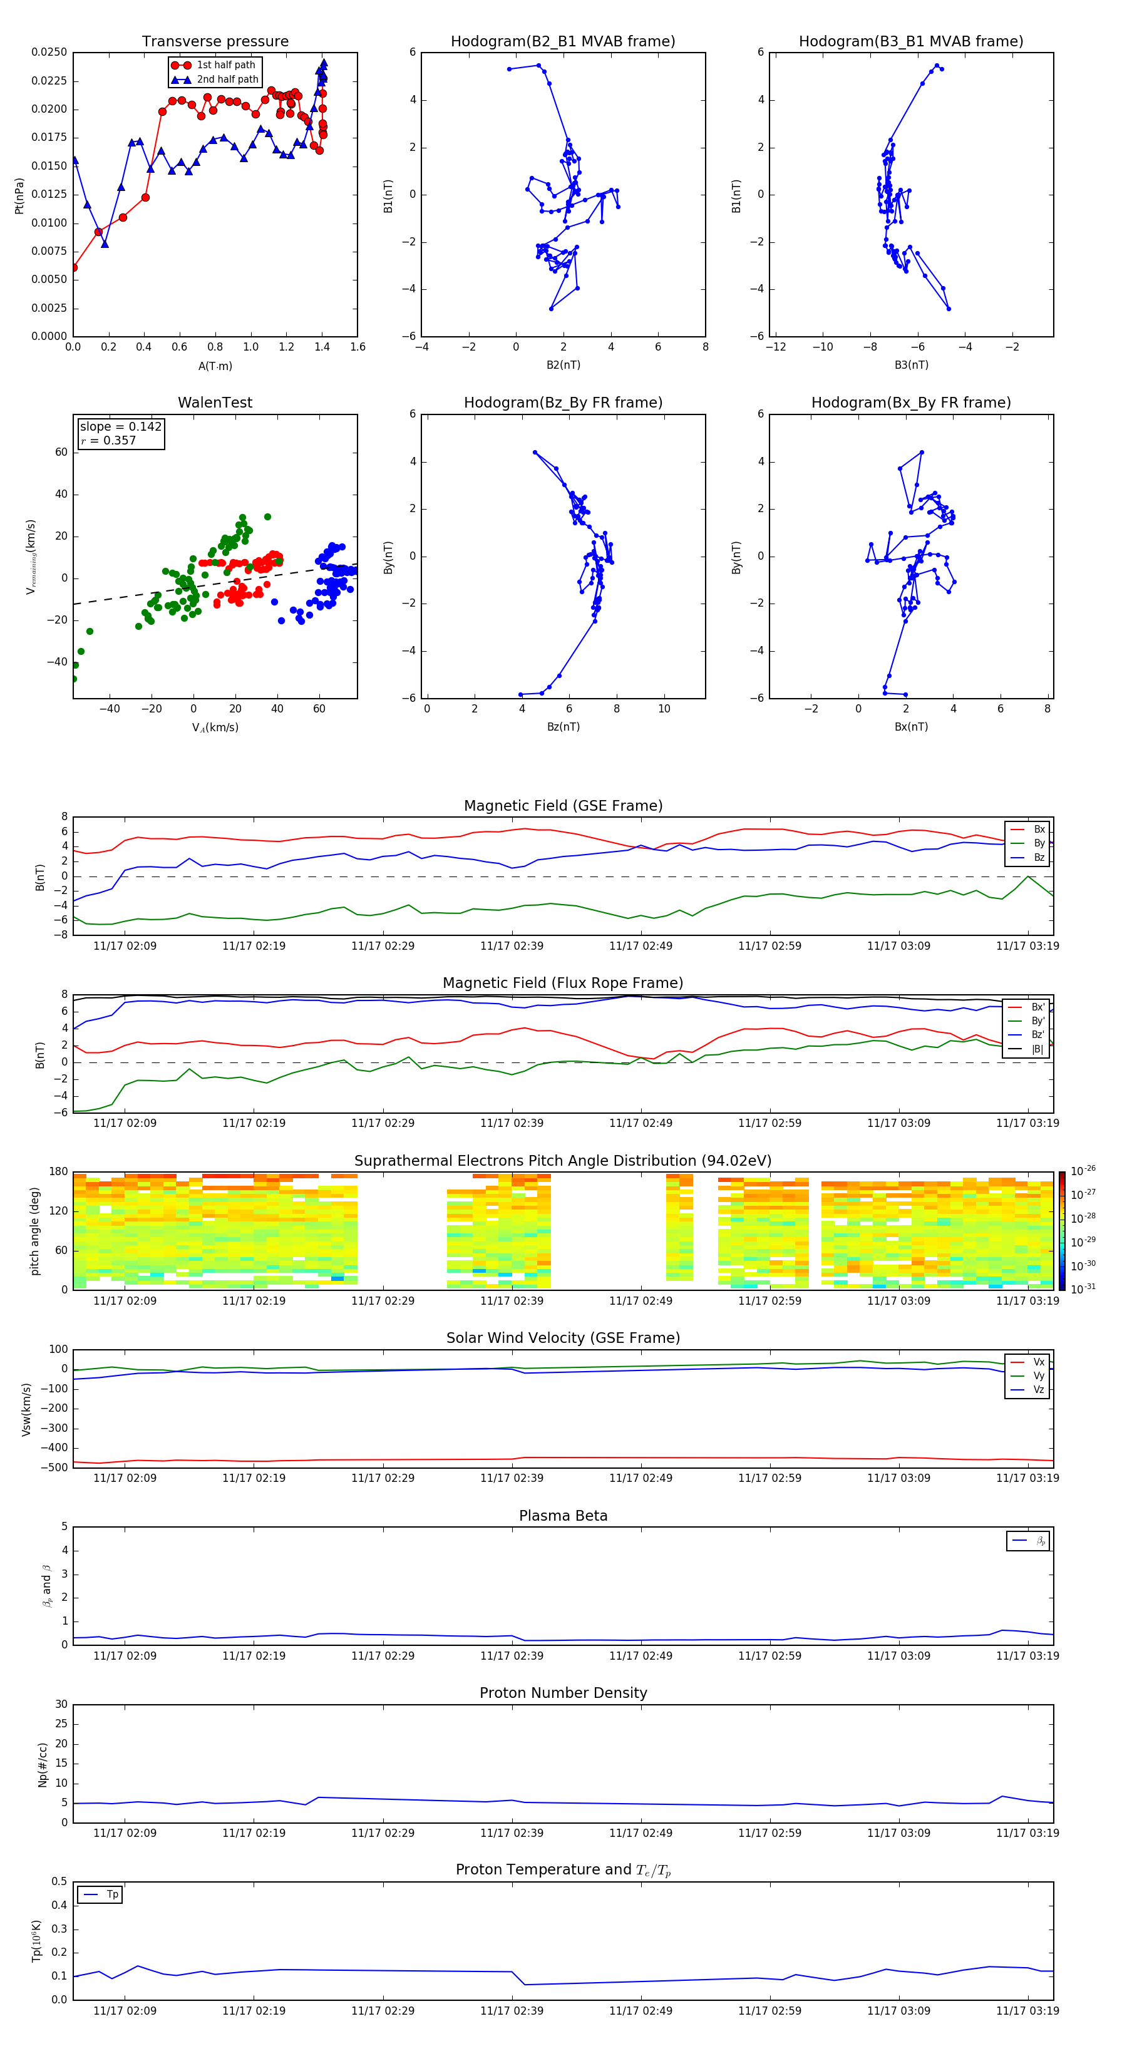Image resolution: width=1127 pixels, height=2066 pixels.
Task: Click the 'Bz(nT)' x-axis label
Action: pos(563,727)
